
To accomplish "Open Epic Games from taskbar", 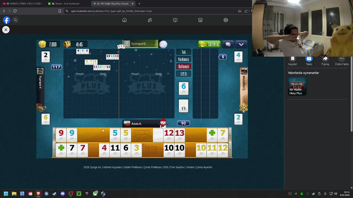I will point(87,194).
